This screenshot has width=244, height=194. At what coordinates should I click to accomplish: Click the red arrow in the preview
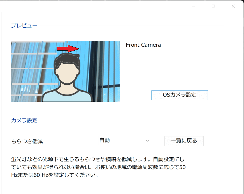[68, 49]
